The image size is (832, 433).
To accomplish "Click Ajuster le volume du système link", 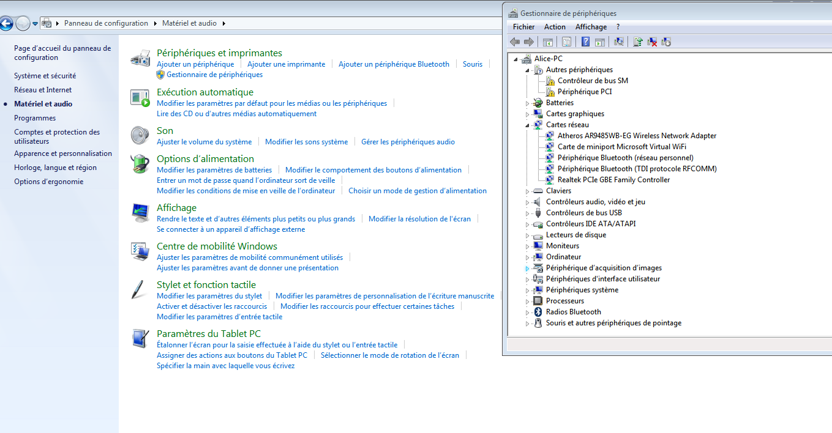I will 204,142.
